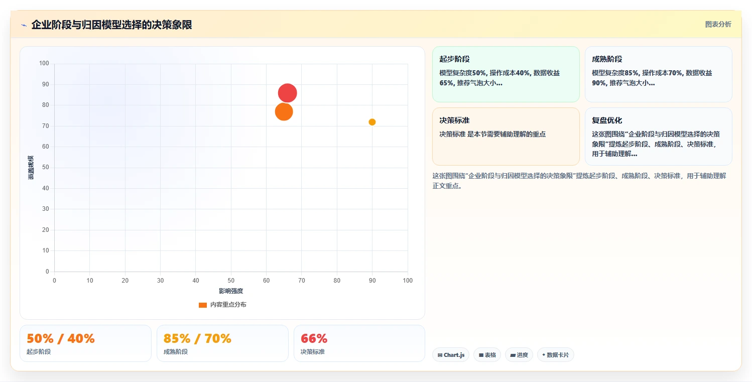Image resolution: width=752 pixels, height=382 pixels.
Task: Click the y-axis tick label 100
Action: [44, 63]
